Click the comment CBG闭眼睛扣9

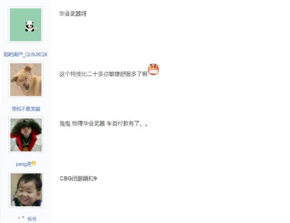tap(78, 178)
